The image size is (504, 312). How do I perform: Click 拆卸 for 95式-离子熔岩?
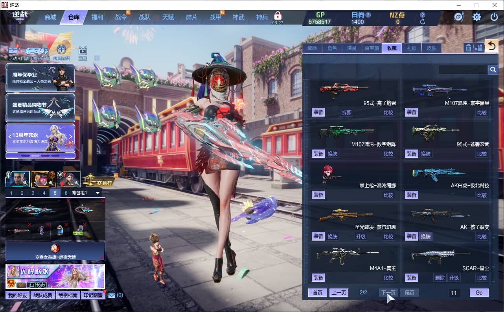[x=346, y=113]
